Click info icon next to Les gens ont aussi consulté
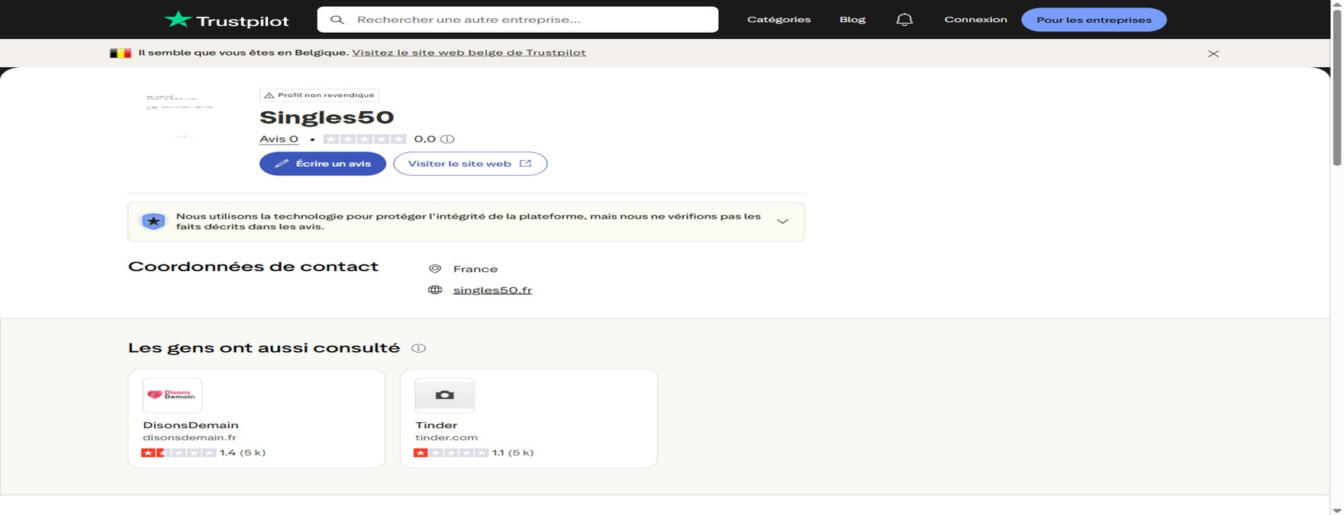Screen dimensions: 1344x515 pyautogui.click(x=418, y=348)
